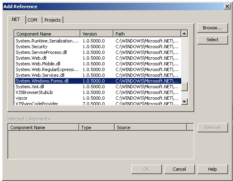This screenshot has height=181, width=233.
Task: Click the disabled Remove button
Action: pyautogui.click(x=213, y=127)
